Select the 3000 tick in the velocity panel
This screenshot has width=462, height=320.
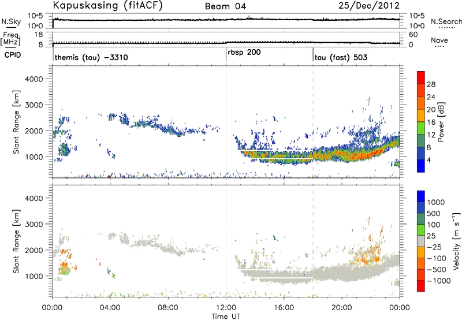coord(34,224)
